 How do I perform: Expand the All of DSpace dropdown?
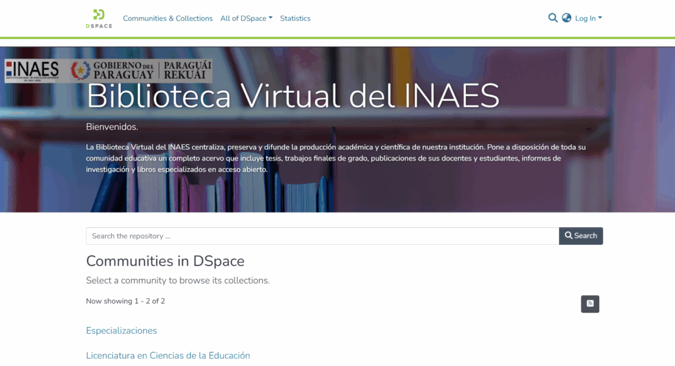246,18
